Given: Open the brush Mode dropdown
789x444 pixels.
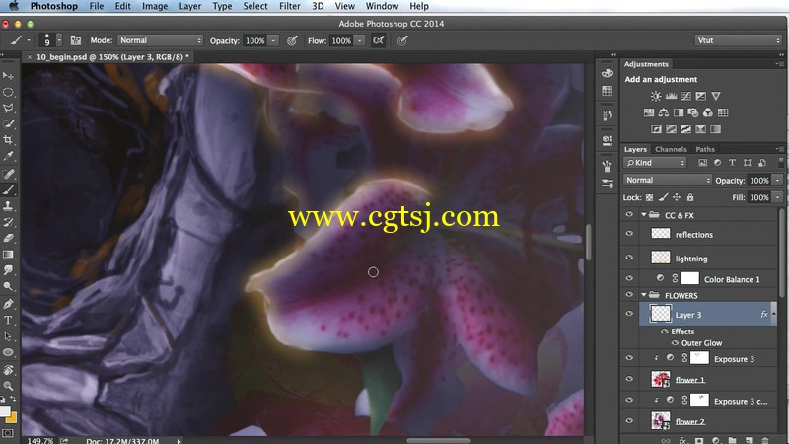Looking at the screenshot, I should [160, 40].
